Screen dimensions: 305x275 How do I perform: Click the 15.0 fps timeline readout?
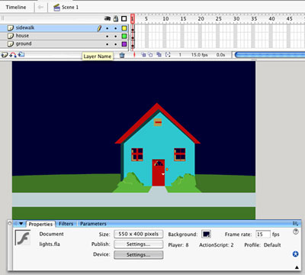tap(200, 55)
